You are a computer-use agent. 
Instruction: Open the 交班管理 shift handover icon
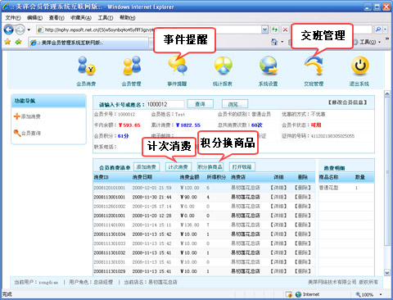314,66
